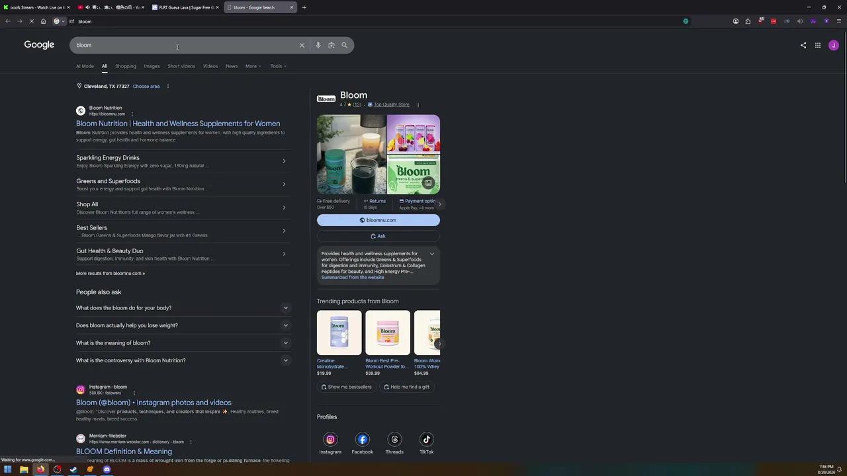This screenshot has height=476, width=847.
Task: Switch to the Videos results tab
Action: click(210, 66)
